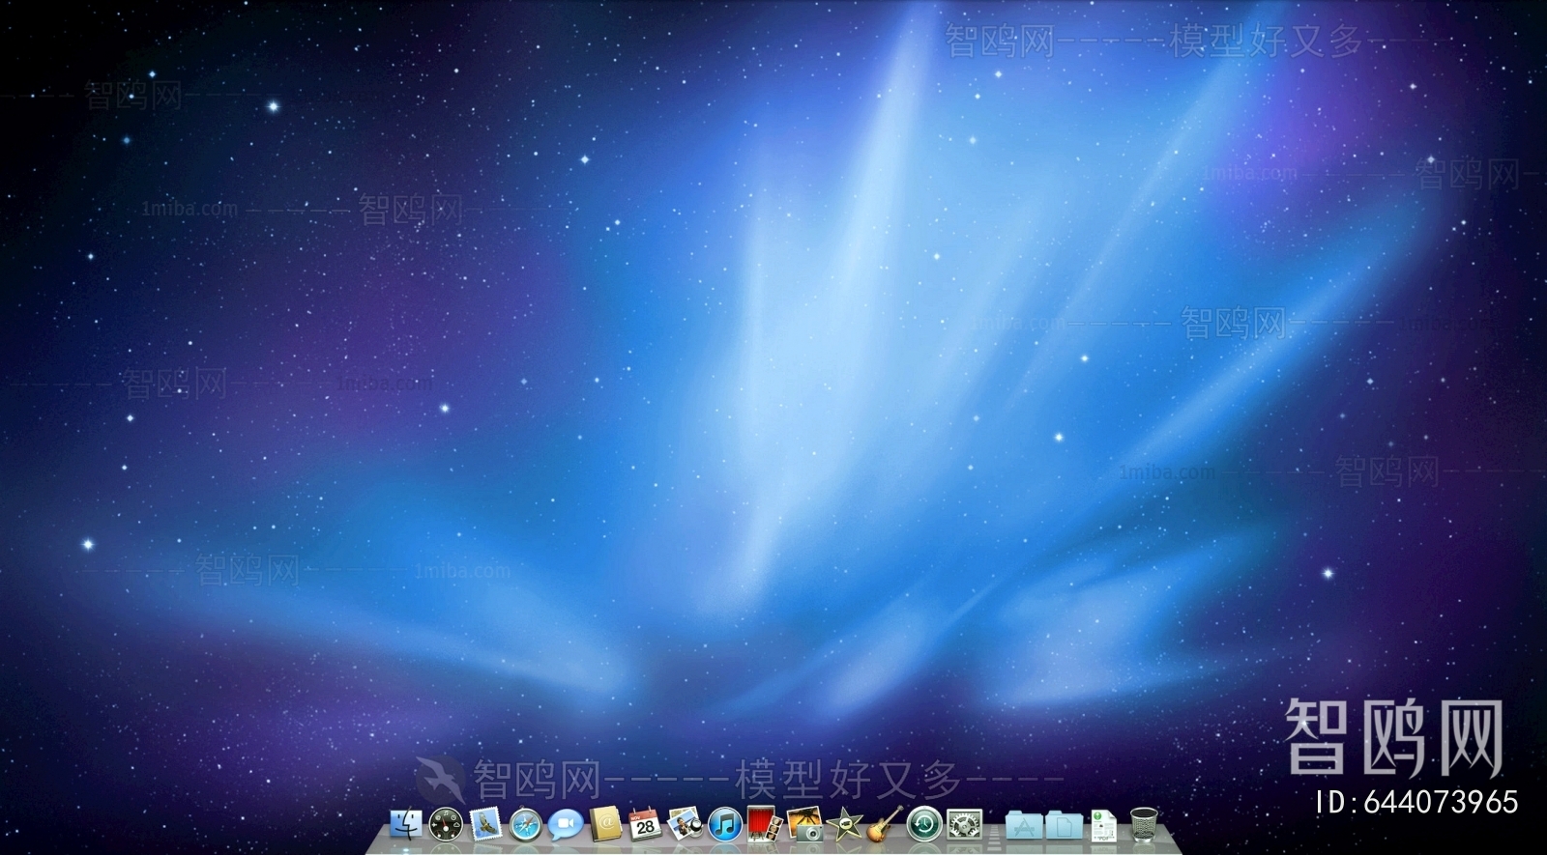Open Finder from the dock

click(x=406, y=824)
